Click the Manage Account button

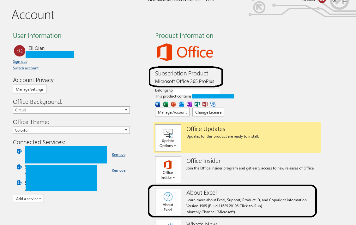[172, 112]
